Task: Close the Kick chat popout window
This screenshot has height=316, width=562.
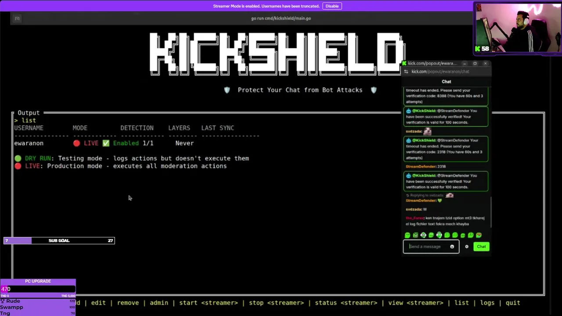Action: (485, 64)
